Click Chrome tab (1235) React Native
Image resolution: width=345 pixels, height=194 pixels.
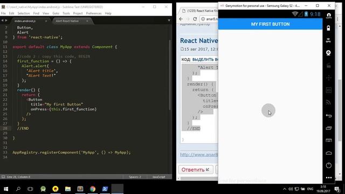pos(200,11)
